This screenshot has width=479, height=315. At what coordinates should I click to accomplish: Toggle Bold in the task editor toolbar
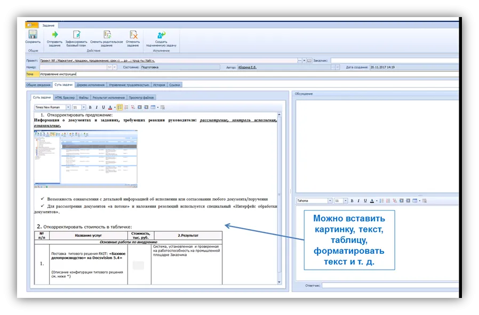pos(91,107)
